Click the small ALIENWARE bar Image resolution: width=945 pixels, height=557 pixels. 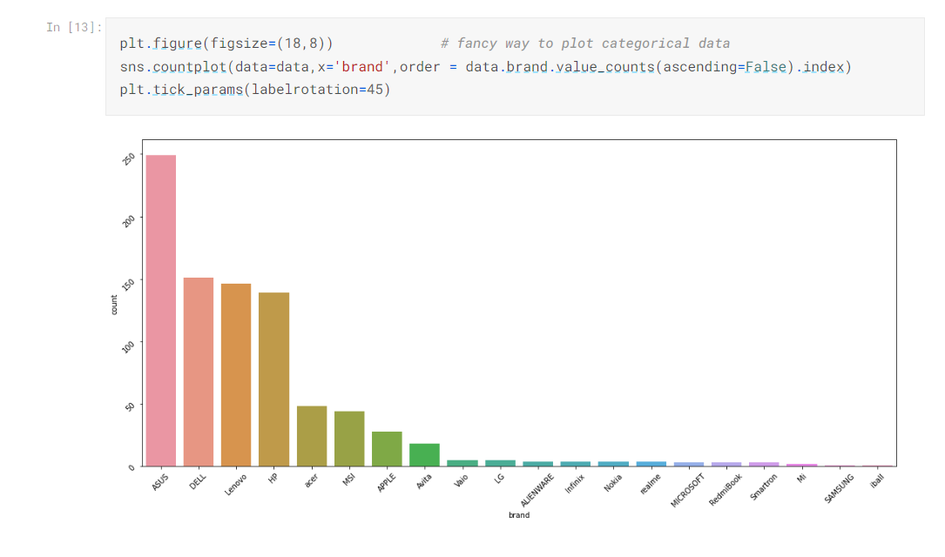pyautogui.click(x=537, y=464)
